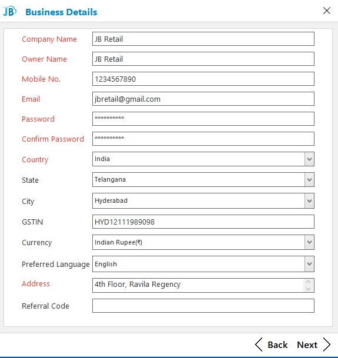Focus the Company Name text field
The image size is (338, 358).
click(203, 39)
